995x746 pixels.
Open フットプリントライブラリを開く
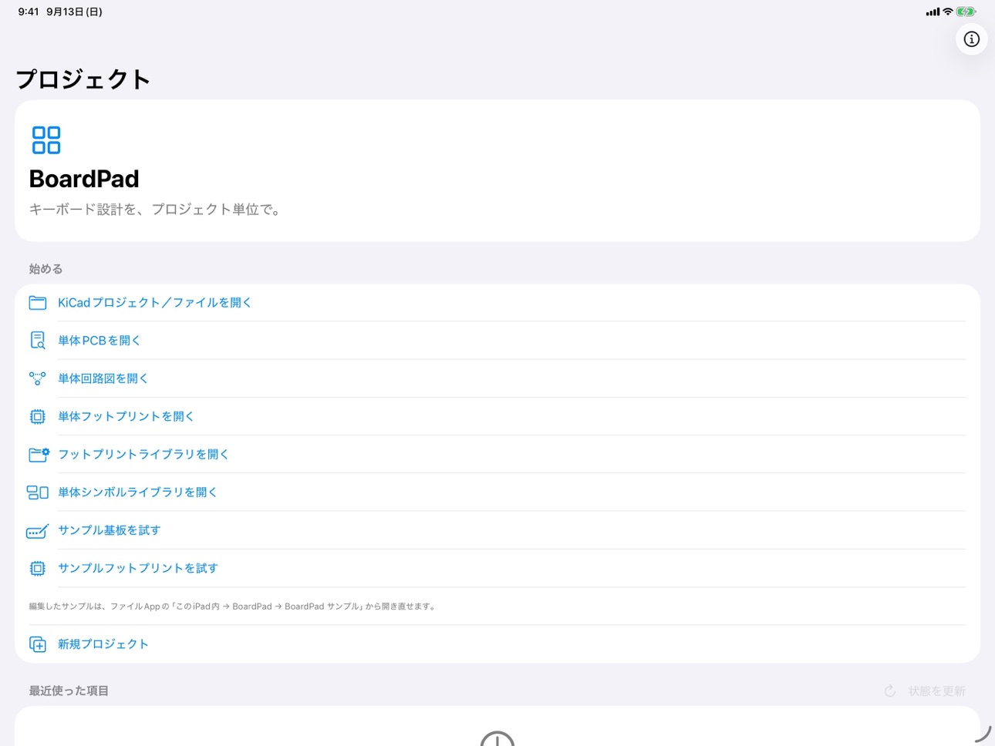[x=497, y=455]
